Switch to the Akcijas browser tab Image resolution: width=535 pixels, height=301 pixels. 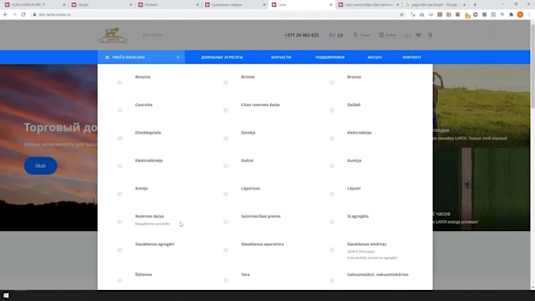pos(101,5)
